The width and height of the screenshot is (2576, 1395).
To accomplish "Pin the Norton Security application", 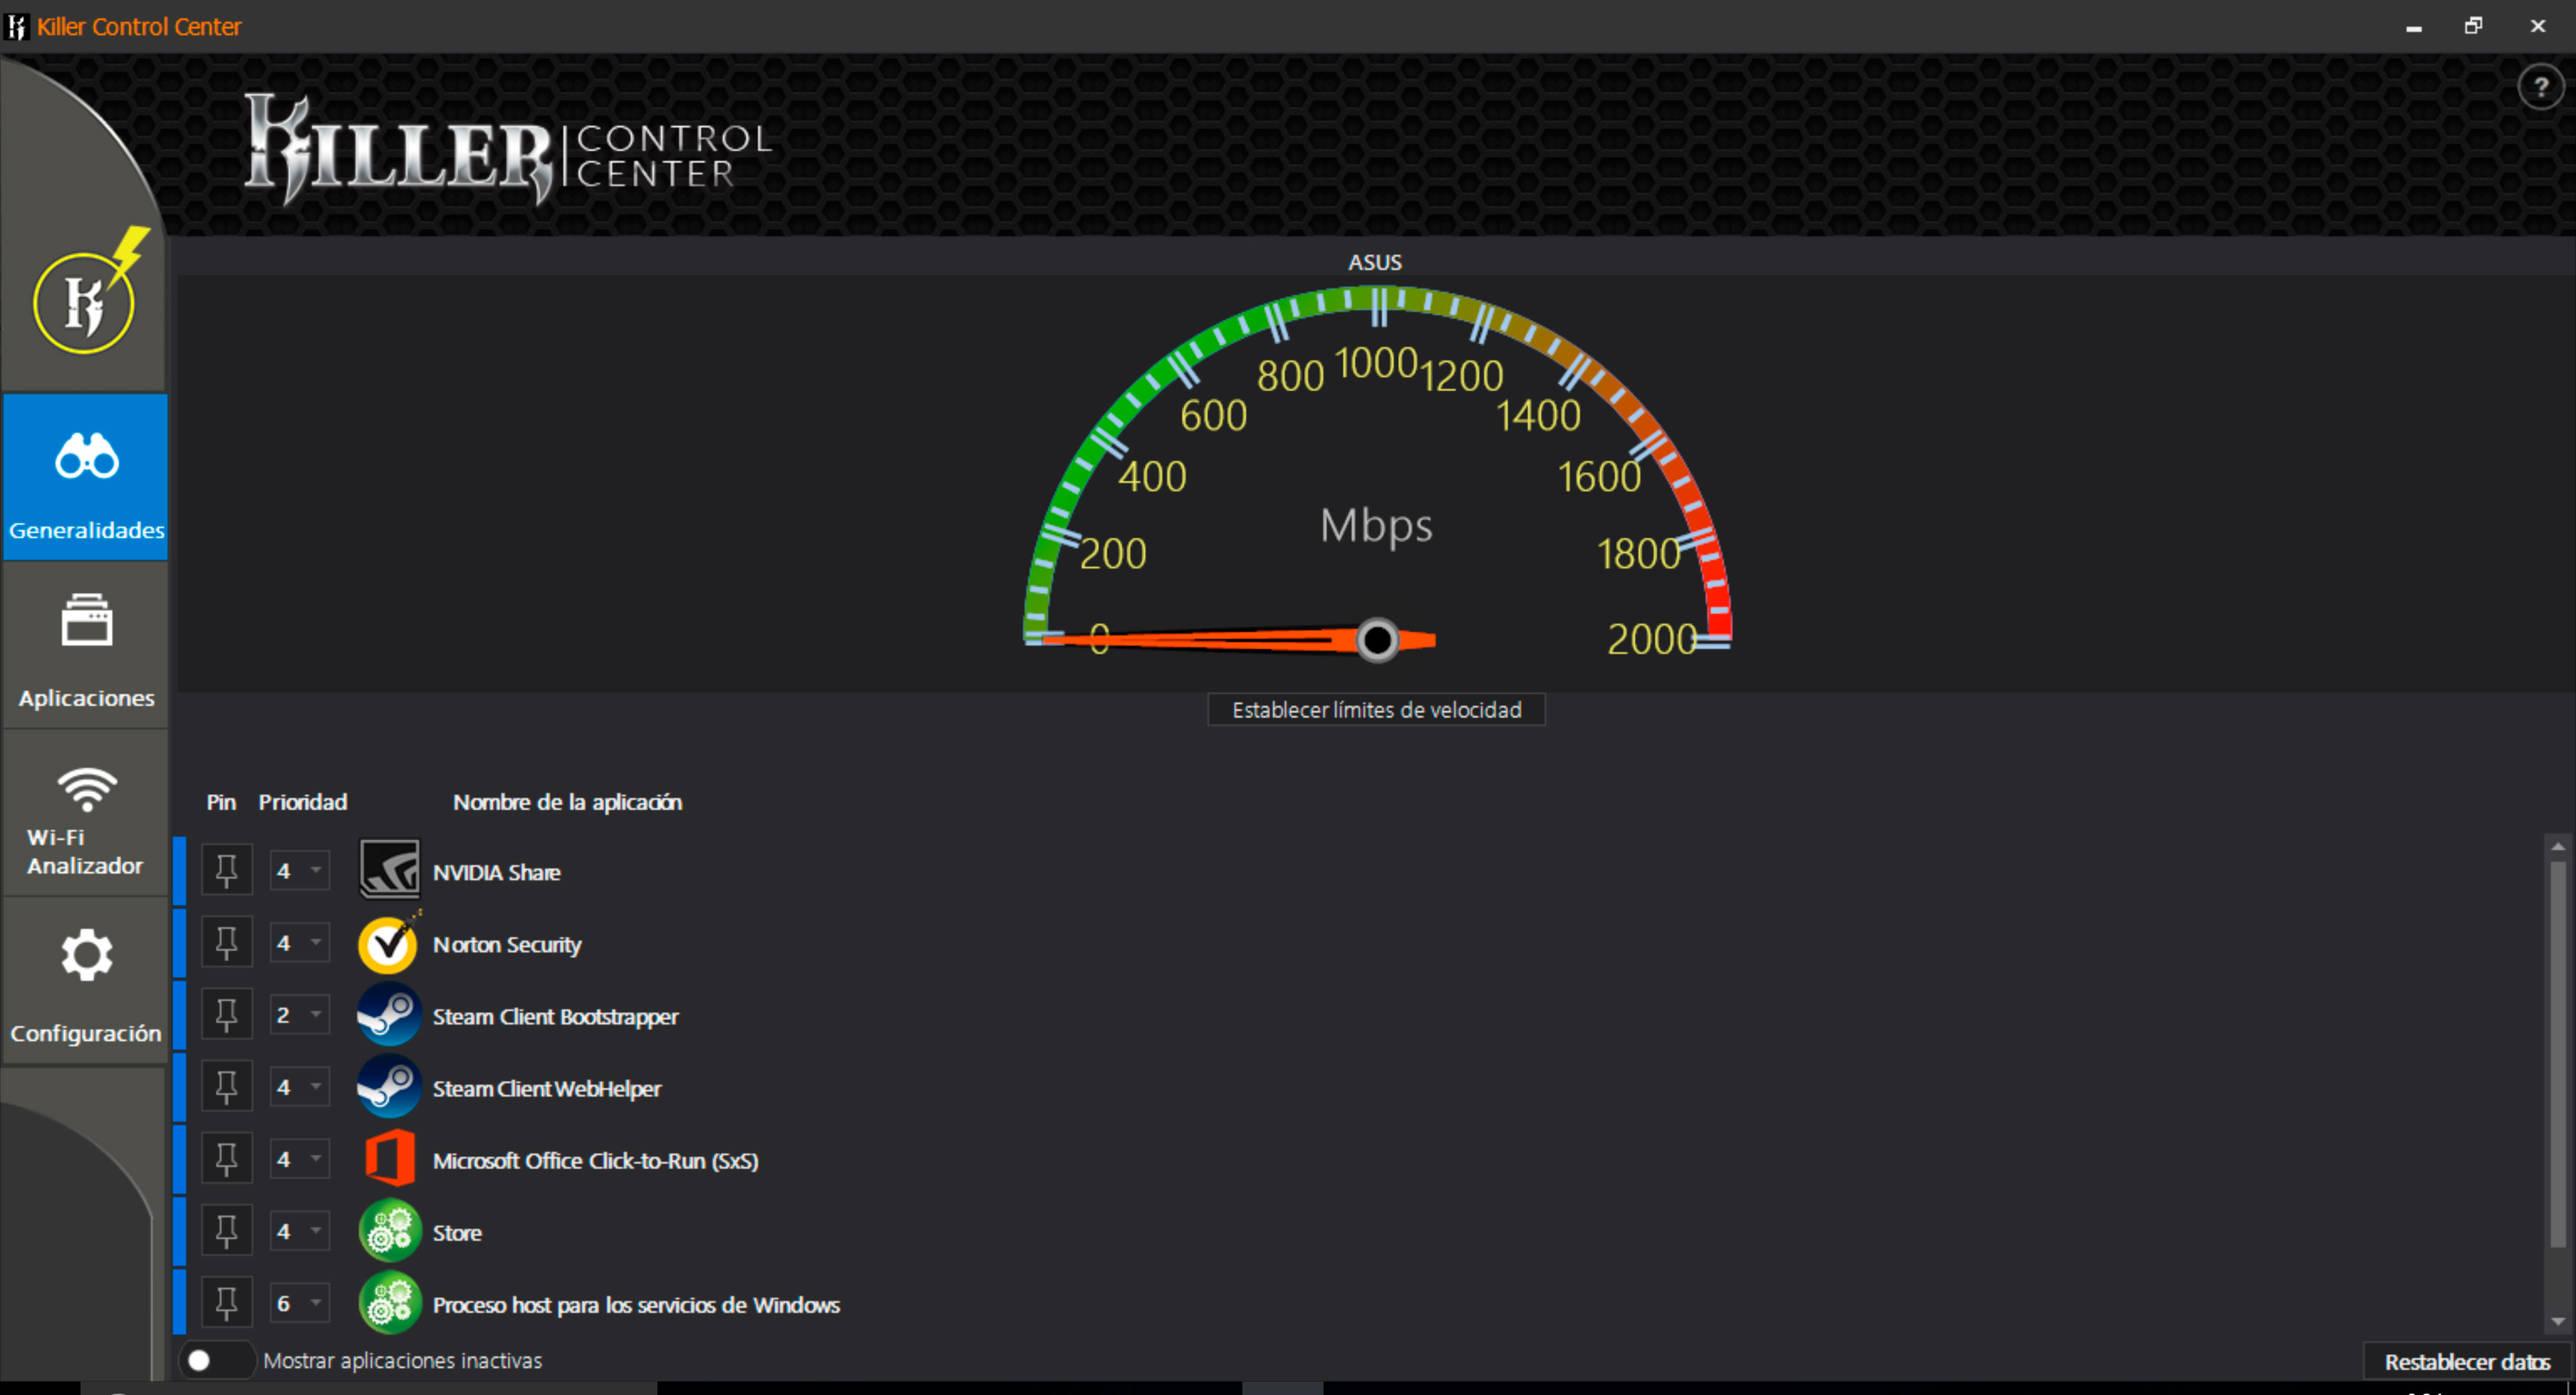I will tap(227, 943).
